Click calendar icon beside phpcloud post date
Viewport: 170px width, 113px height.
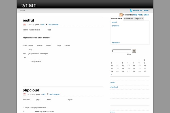(x=24, y=94)
